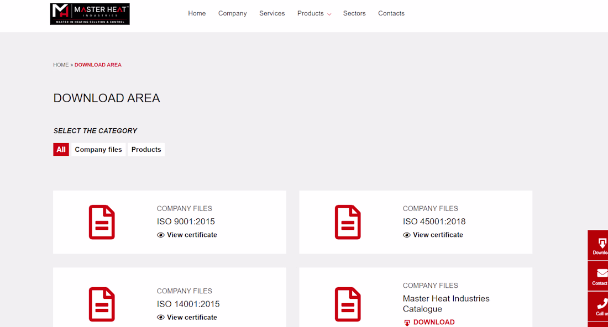Image resolution: width=608 pixels, height=327 pixels.
Task: Open the side Download quick button
Action: pyautogui.click(x=598, y=245)
